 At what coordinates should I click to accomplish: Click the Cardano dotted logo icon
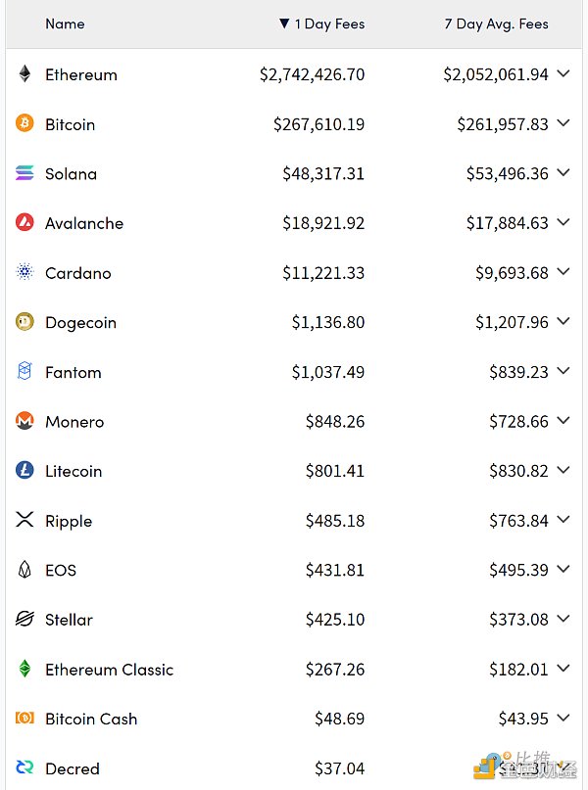pos(24,272)
